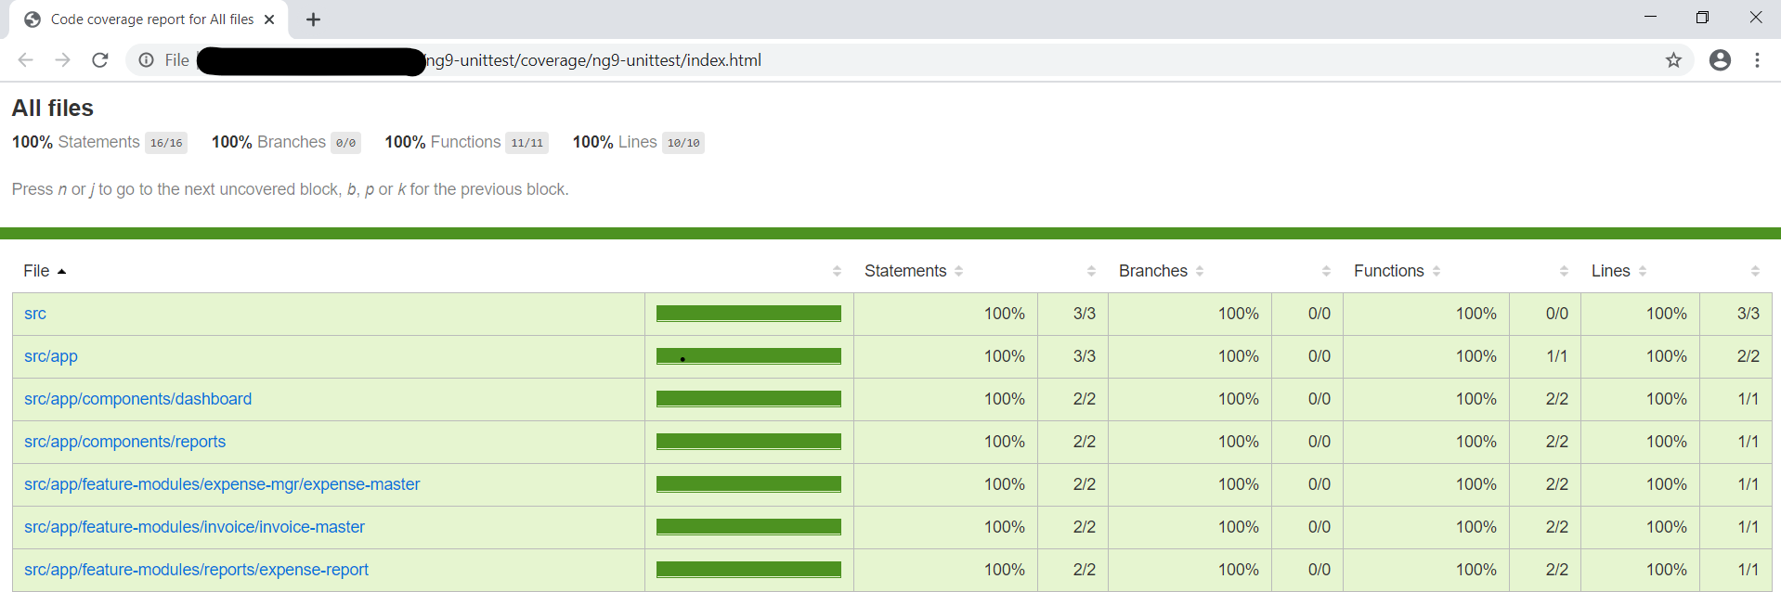The height and width of the screenshot is (592, 1781).
Task: Bookmark this page with the star icon
Action: (1673, 60)
